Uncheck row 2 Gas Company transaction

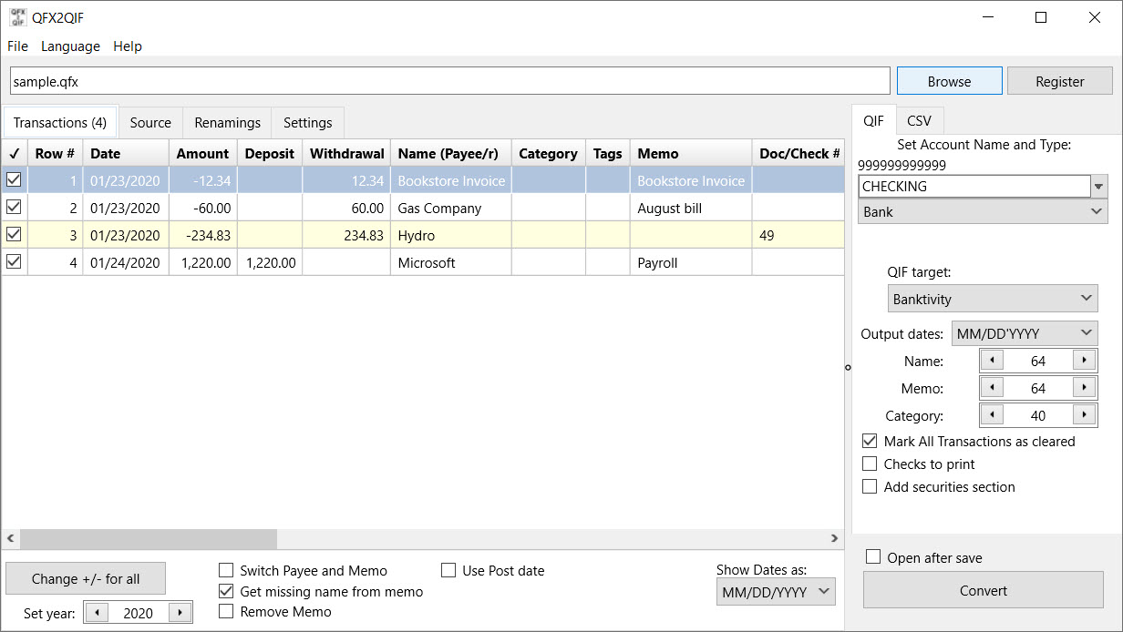click(x=15, y=207)
